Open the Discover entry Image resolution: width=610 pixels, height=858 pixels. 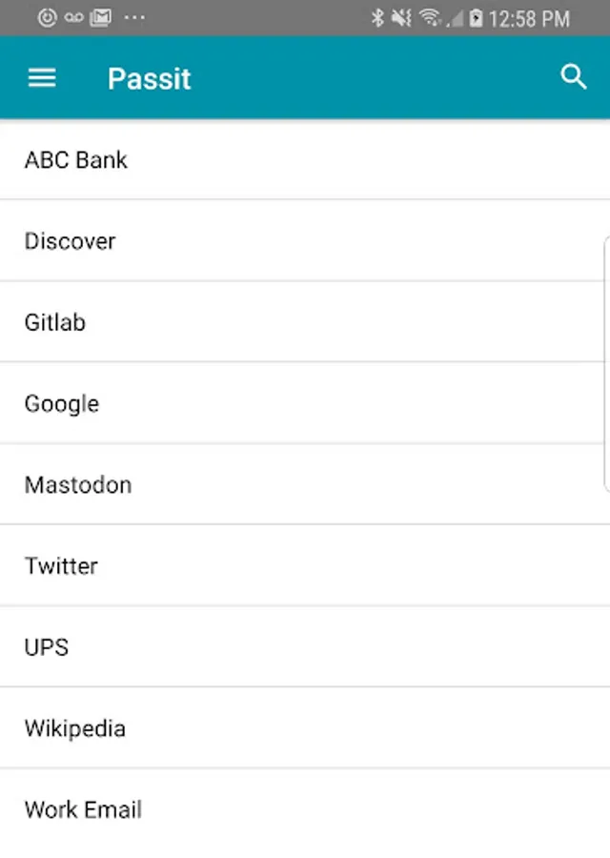tap(71, 241)
